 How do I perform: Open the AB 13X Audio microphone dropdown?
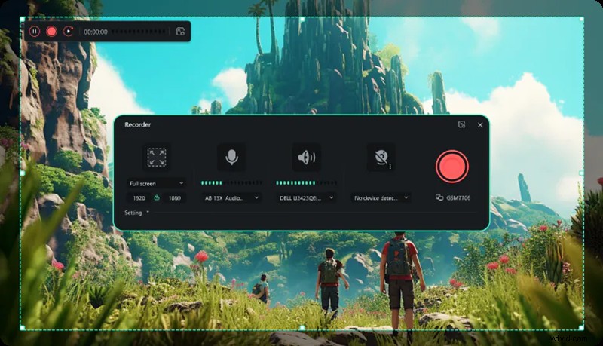point(231,197)
